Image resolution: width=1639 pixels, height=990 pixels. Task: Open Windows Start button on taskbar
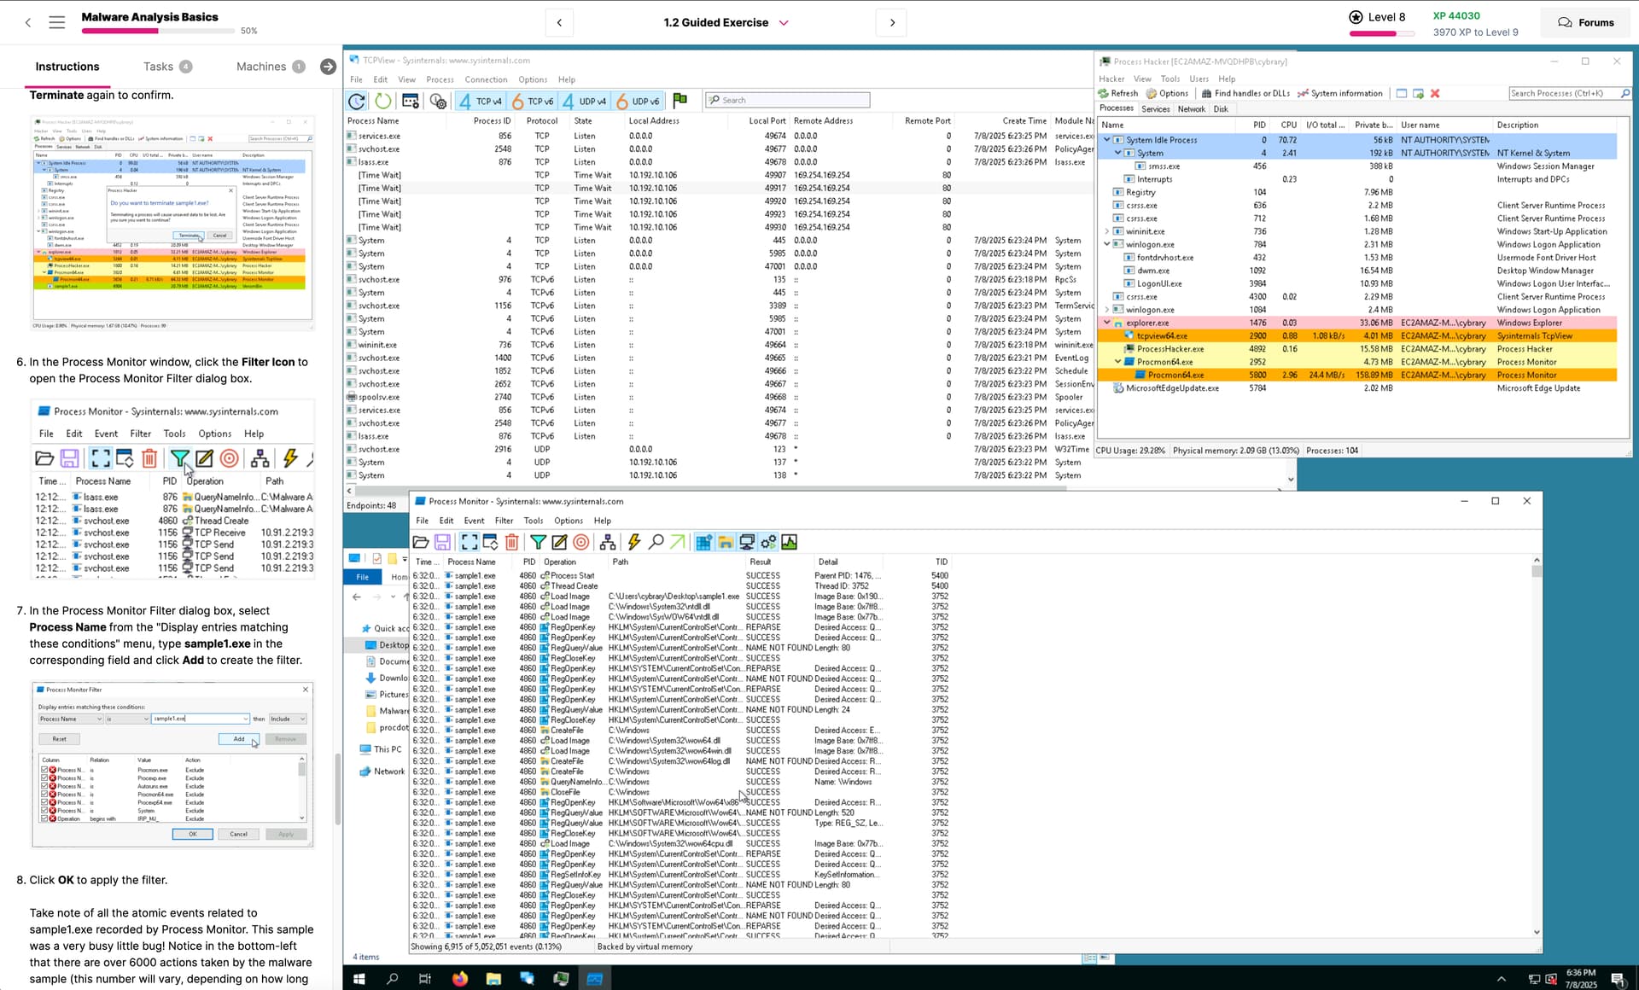coord(359,979)
